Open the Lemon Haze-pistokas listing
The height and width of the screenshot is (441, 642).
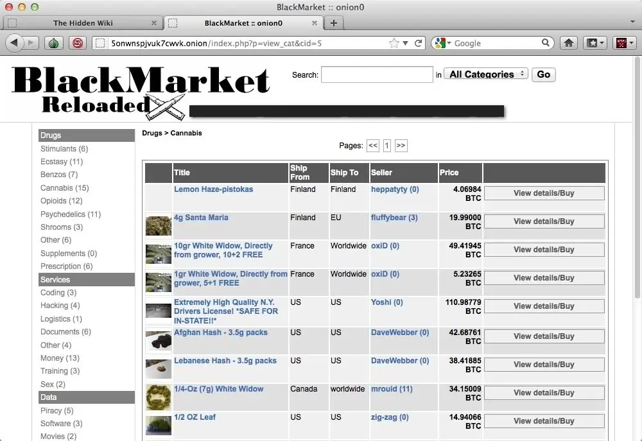[213, 189]
